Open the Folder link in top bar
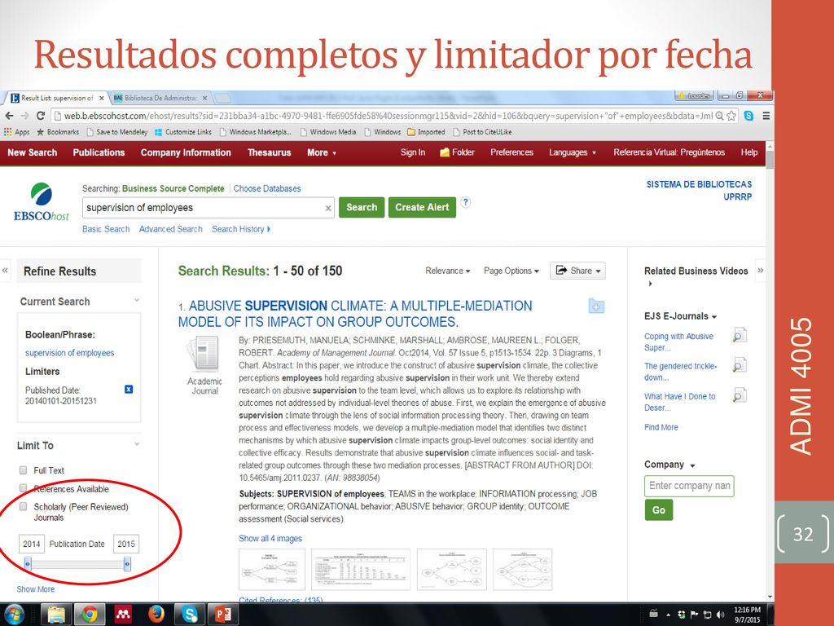The height and width of the screenshot is (626, 834). [457, 152]
